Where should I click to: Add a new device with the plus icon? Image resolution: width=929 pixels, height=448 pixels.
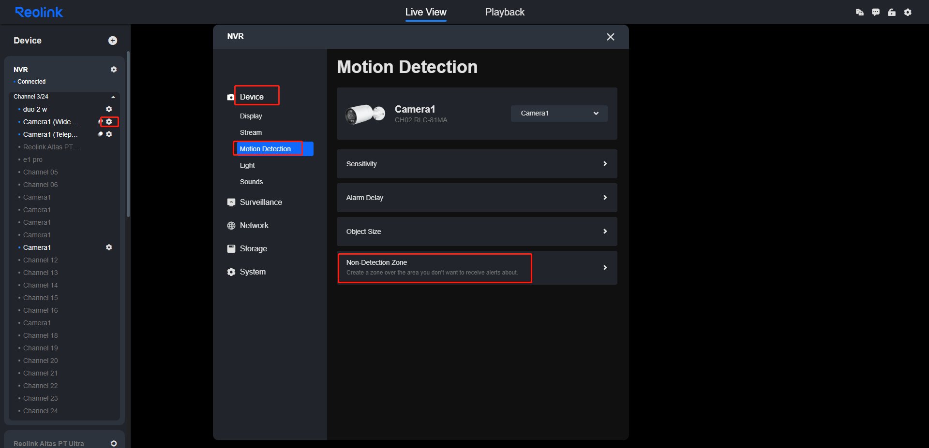(x=113, y=41)
